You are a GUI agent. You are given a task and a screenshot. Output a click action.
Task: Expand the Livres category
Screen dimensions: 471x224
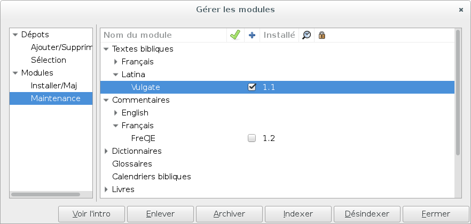(106, 189)
